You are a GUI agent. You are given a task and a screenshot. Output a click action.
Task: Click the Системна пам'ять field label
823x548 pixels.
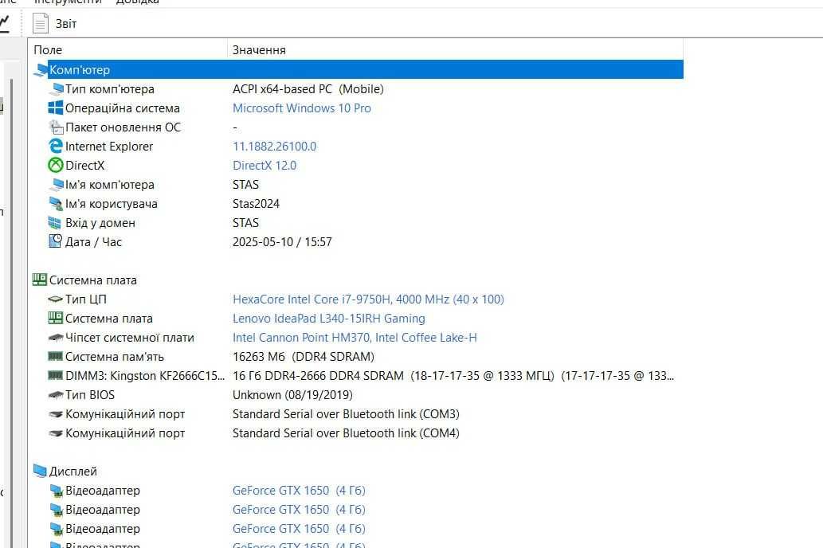115,356
